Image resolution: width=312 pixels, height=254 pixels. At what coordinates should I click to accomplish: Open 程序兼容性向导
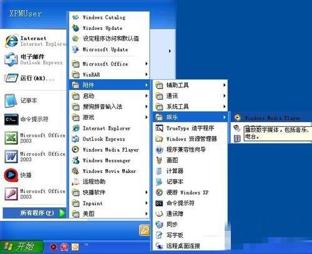[x=190, y=150]
